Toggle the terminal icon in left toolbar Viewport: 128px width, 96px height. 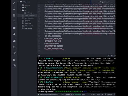pos(14,41)
